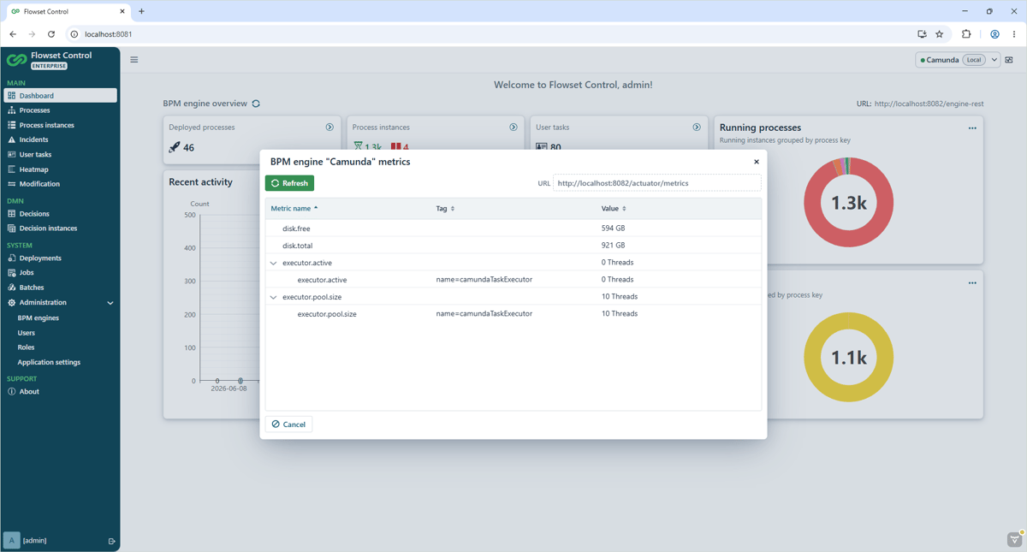Open Process instances card arrow icon
This screenshot has width=1027, height=552.
tap(513, 128)
